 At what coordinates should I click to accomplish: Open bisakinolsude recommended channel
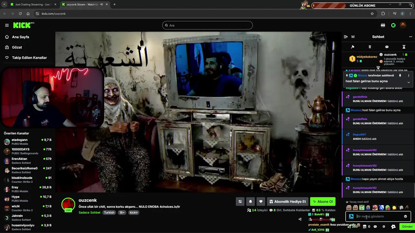coord(28,180)
